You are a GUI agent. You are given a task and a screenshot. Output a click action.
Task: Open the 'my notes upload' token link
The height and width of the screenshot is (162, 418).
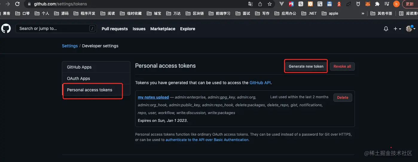pos(153,97)
